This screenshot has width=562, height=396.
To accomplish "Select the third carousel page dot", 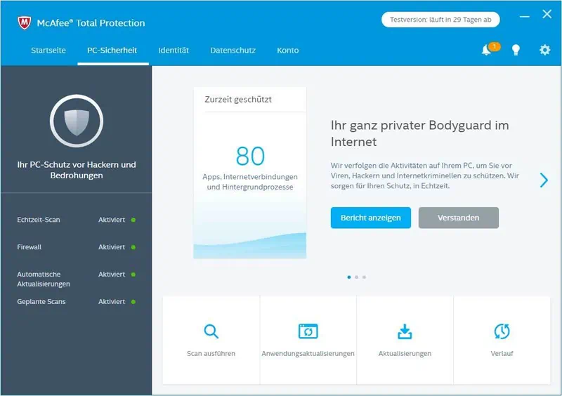I will tap(364, 277).
